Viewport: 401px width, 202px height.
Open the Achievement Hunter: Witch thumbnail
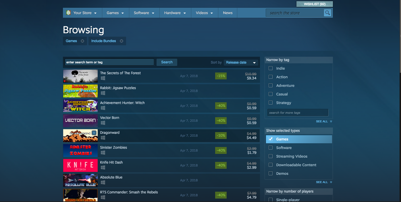coord(80,106)
